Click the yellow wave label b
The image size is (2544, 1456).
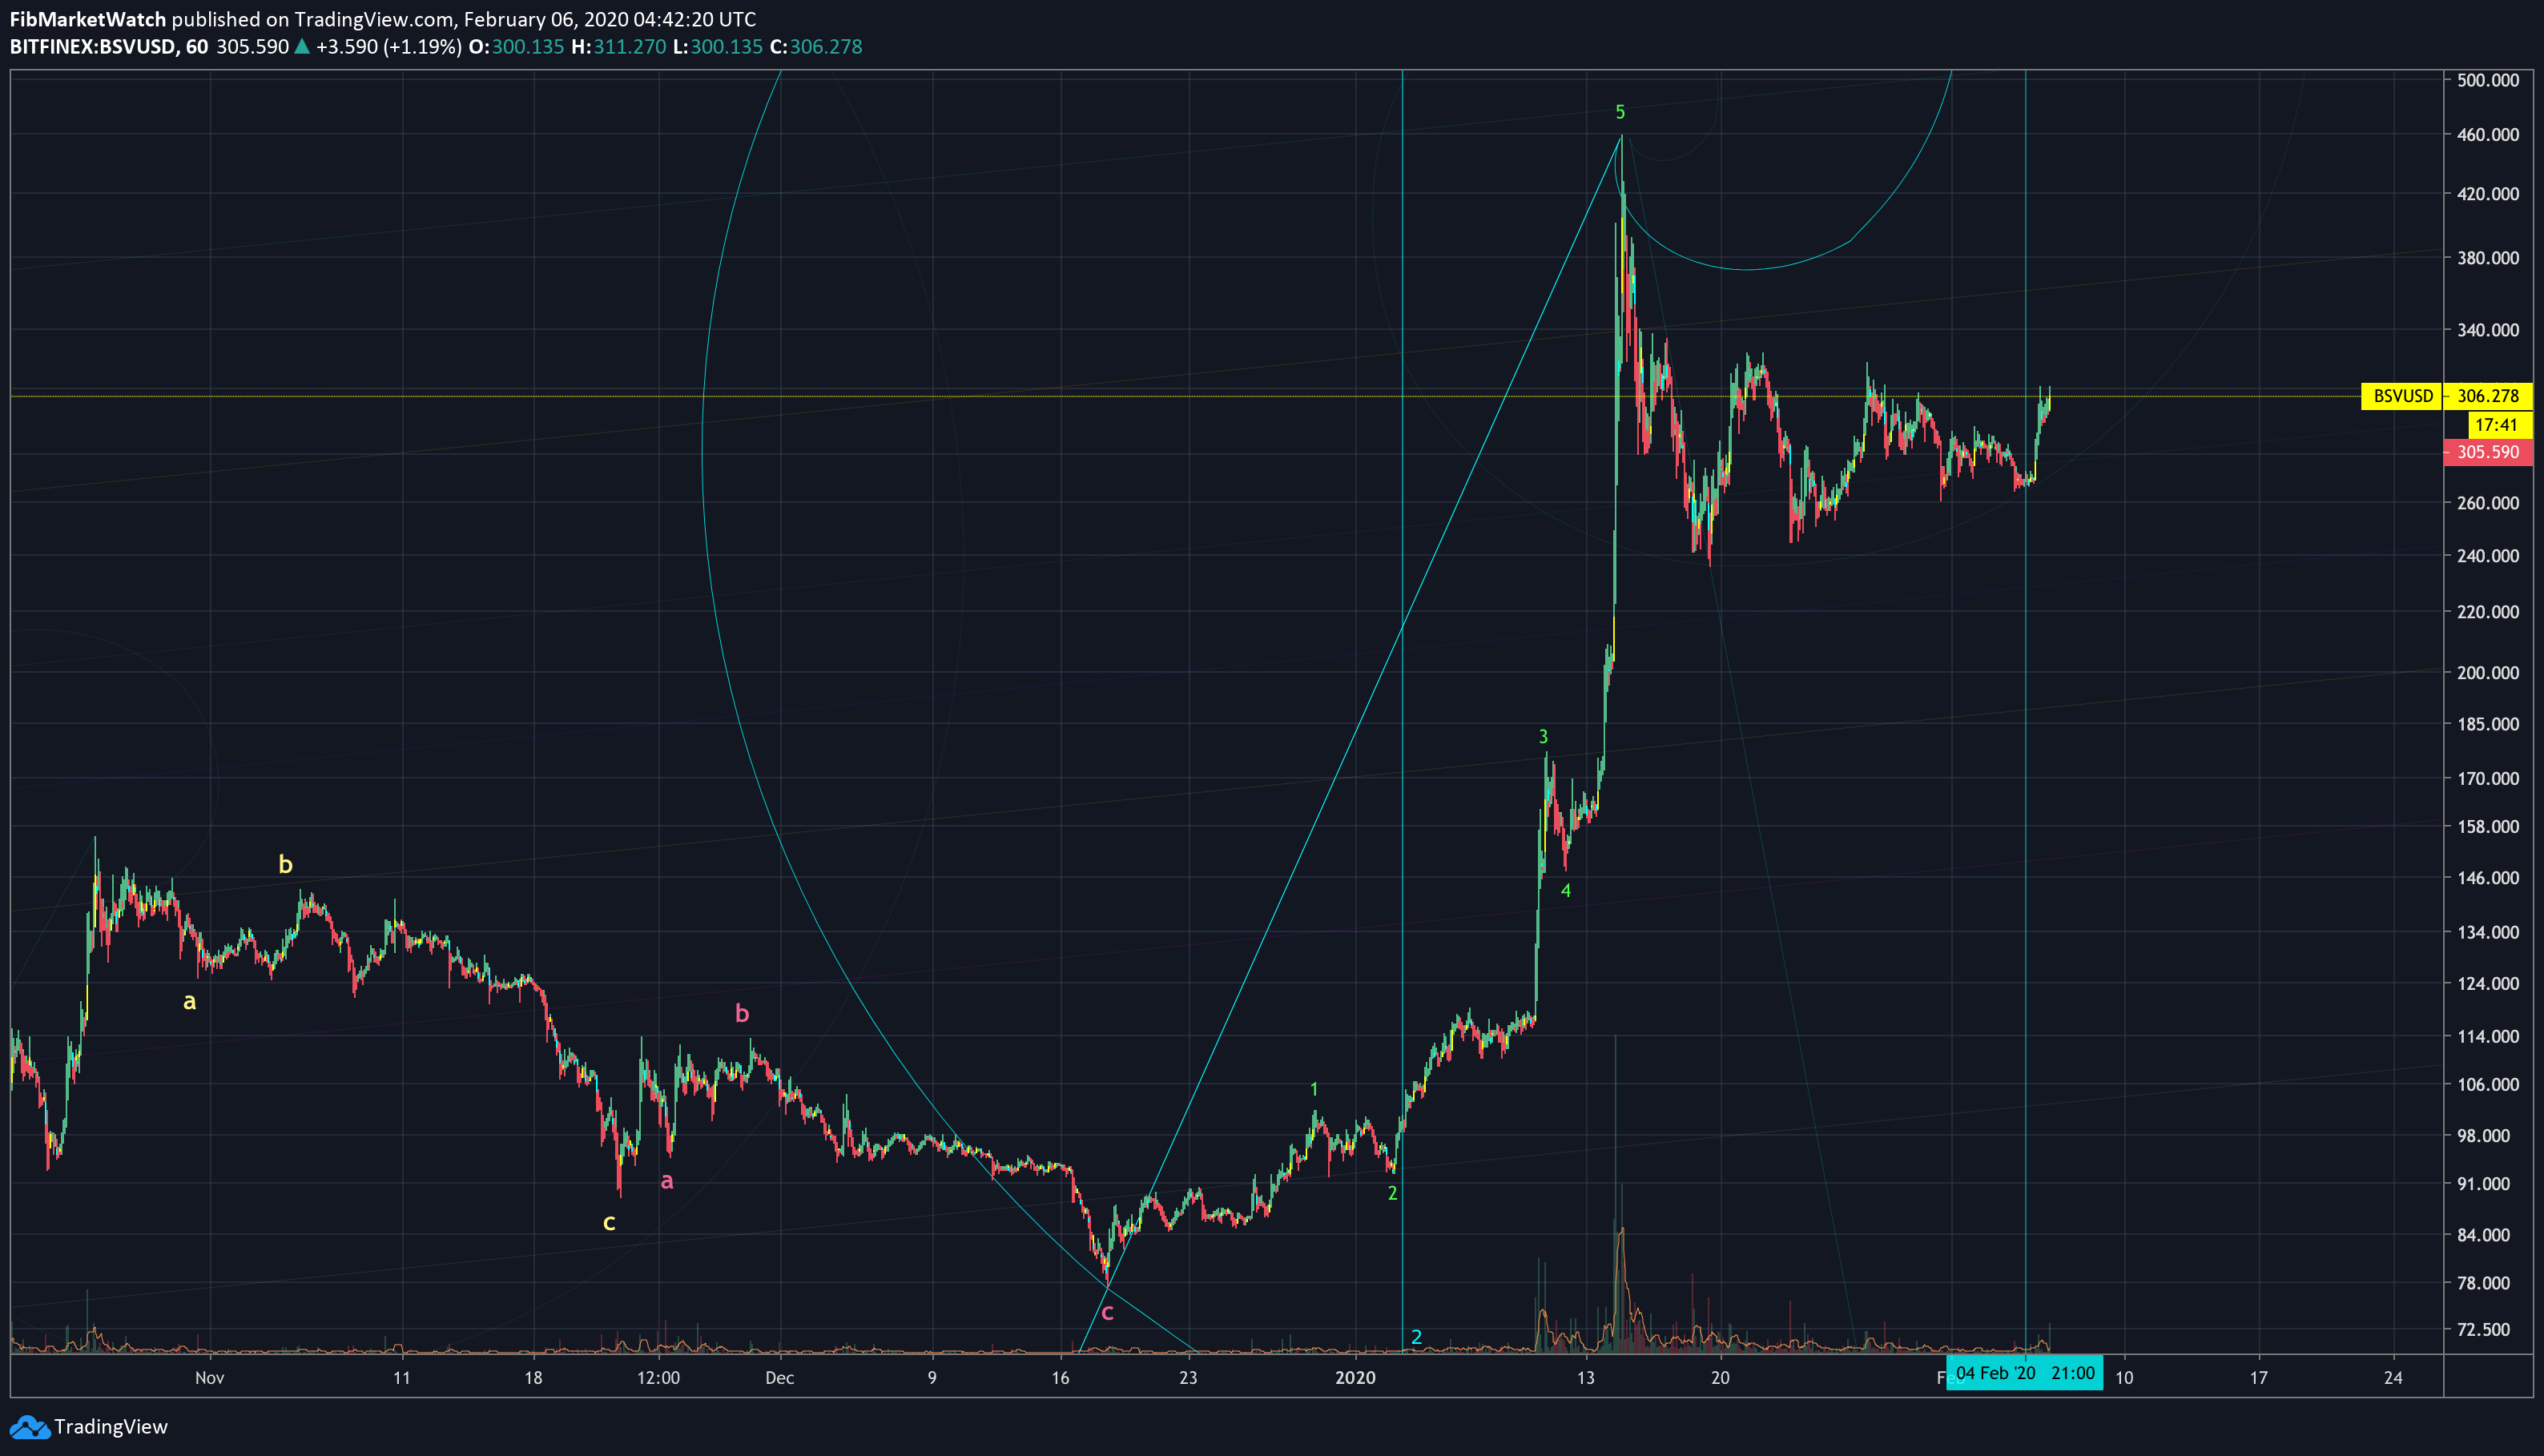[285, 864]
